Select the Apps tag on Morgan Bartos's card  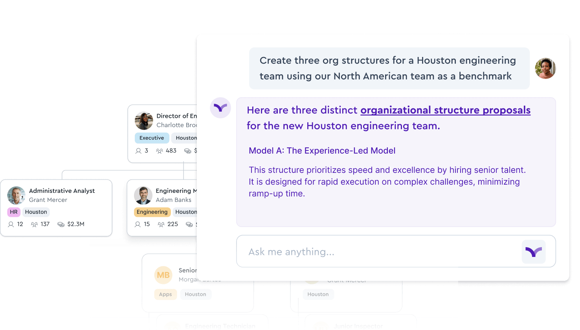(165, 294)
